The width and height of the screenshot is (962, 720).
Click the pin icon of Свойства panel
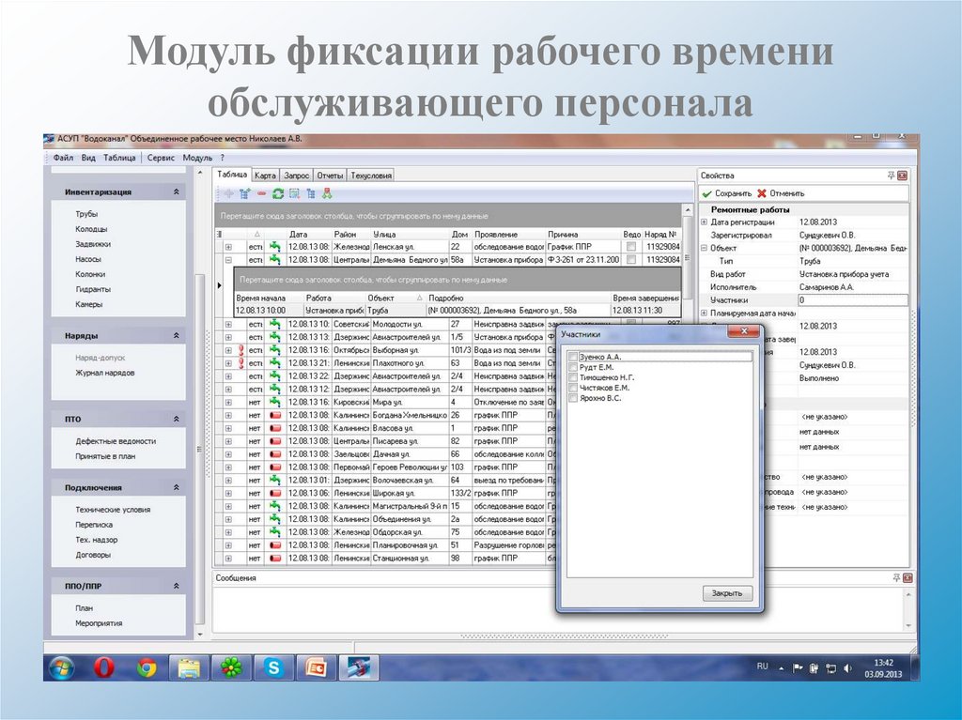pos(891,176)
